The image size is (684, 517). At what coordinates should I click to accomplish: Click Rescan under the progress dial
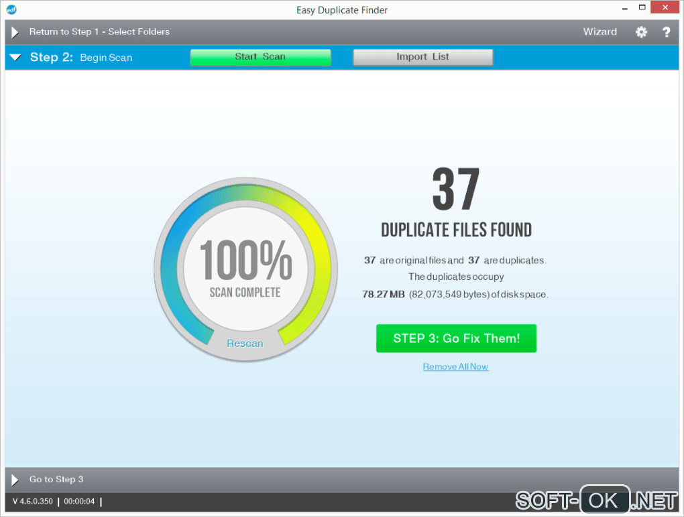tap(245, 344)
